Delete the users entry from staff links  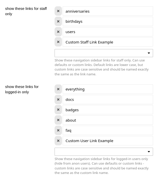pos(58,32)
